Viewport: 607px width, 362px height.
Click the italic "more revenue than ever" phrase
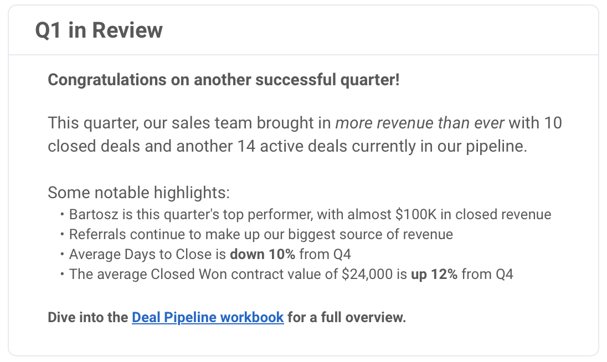point(420,122)
